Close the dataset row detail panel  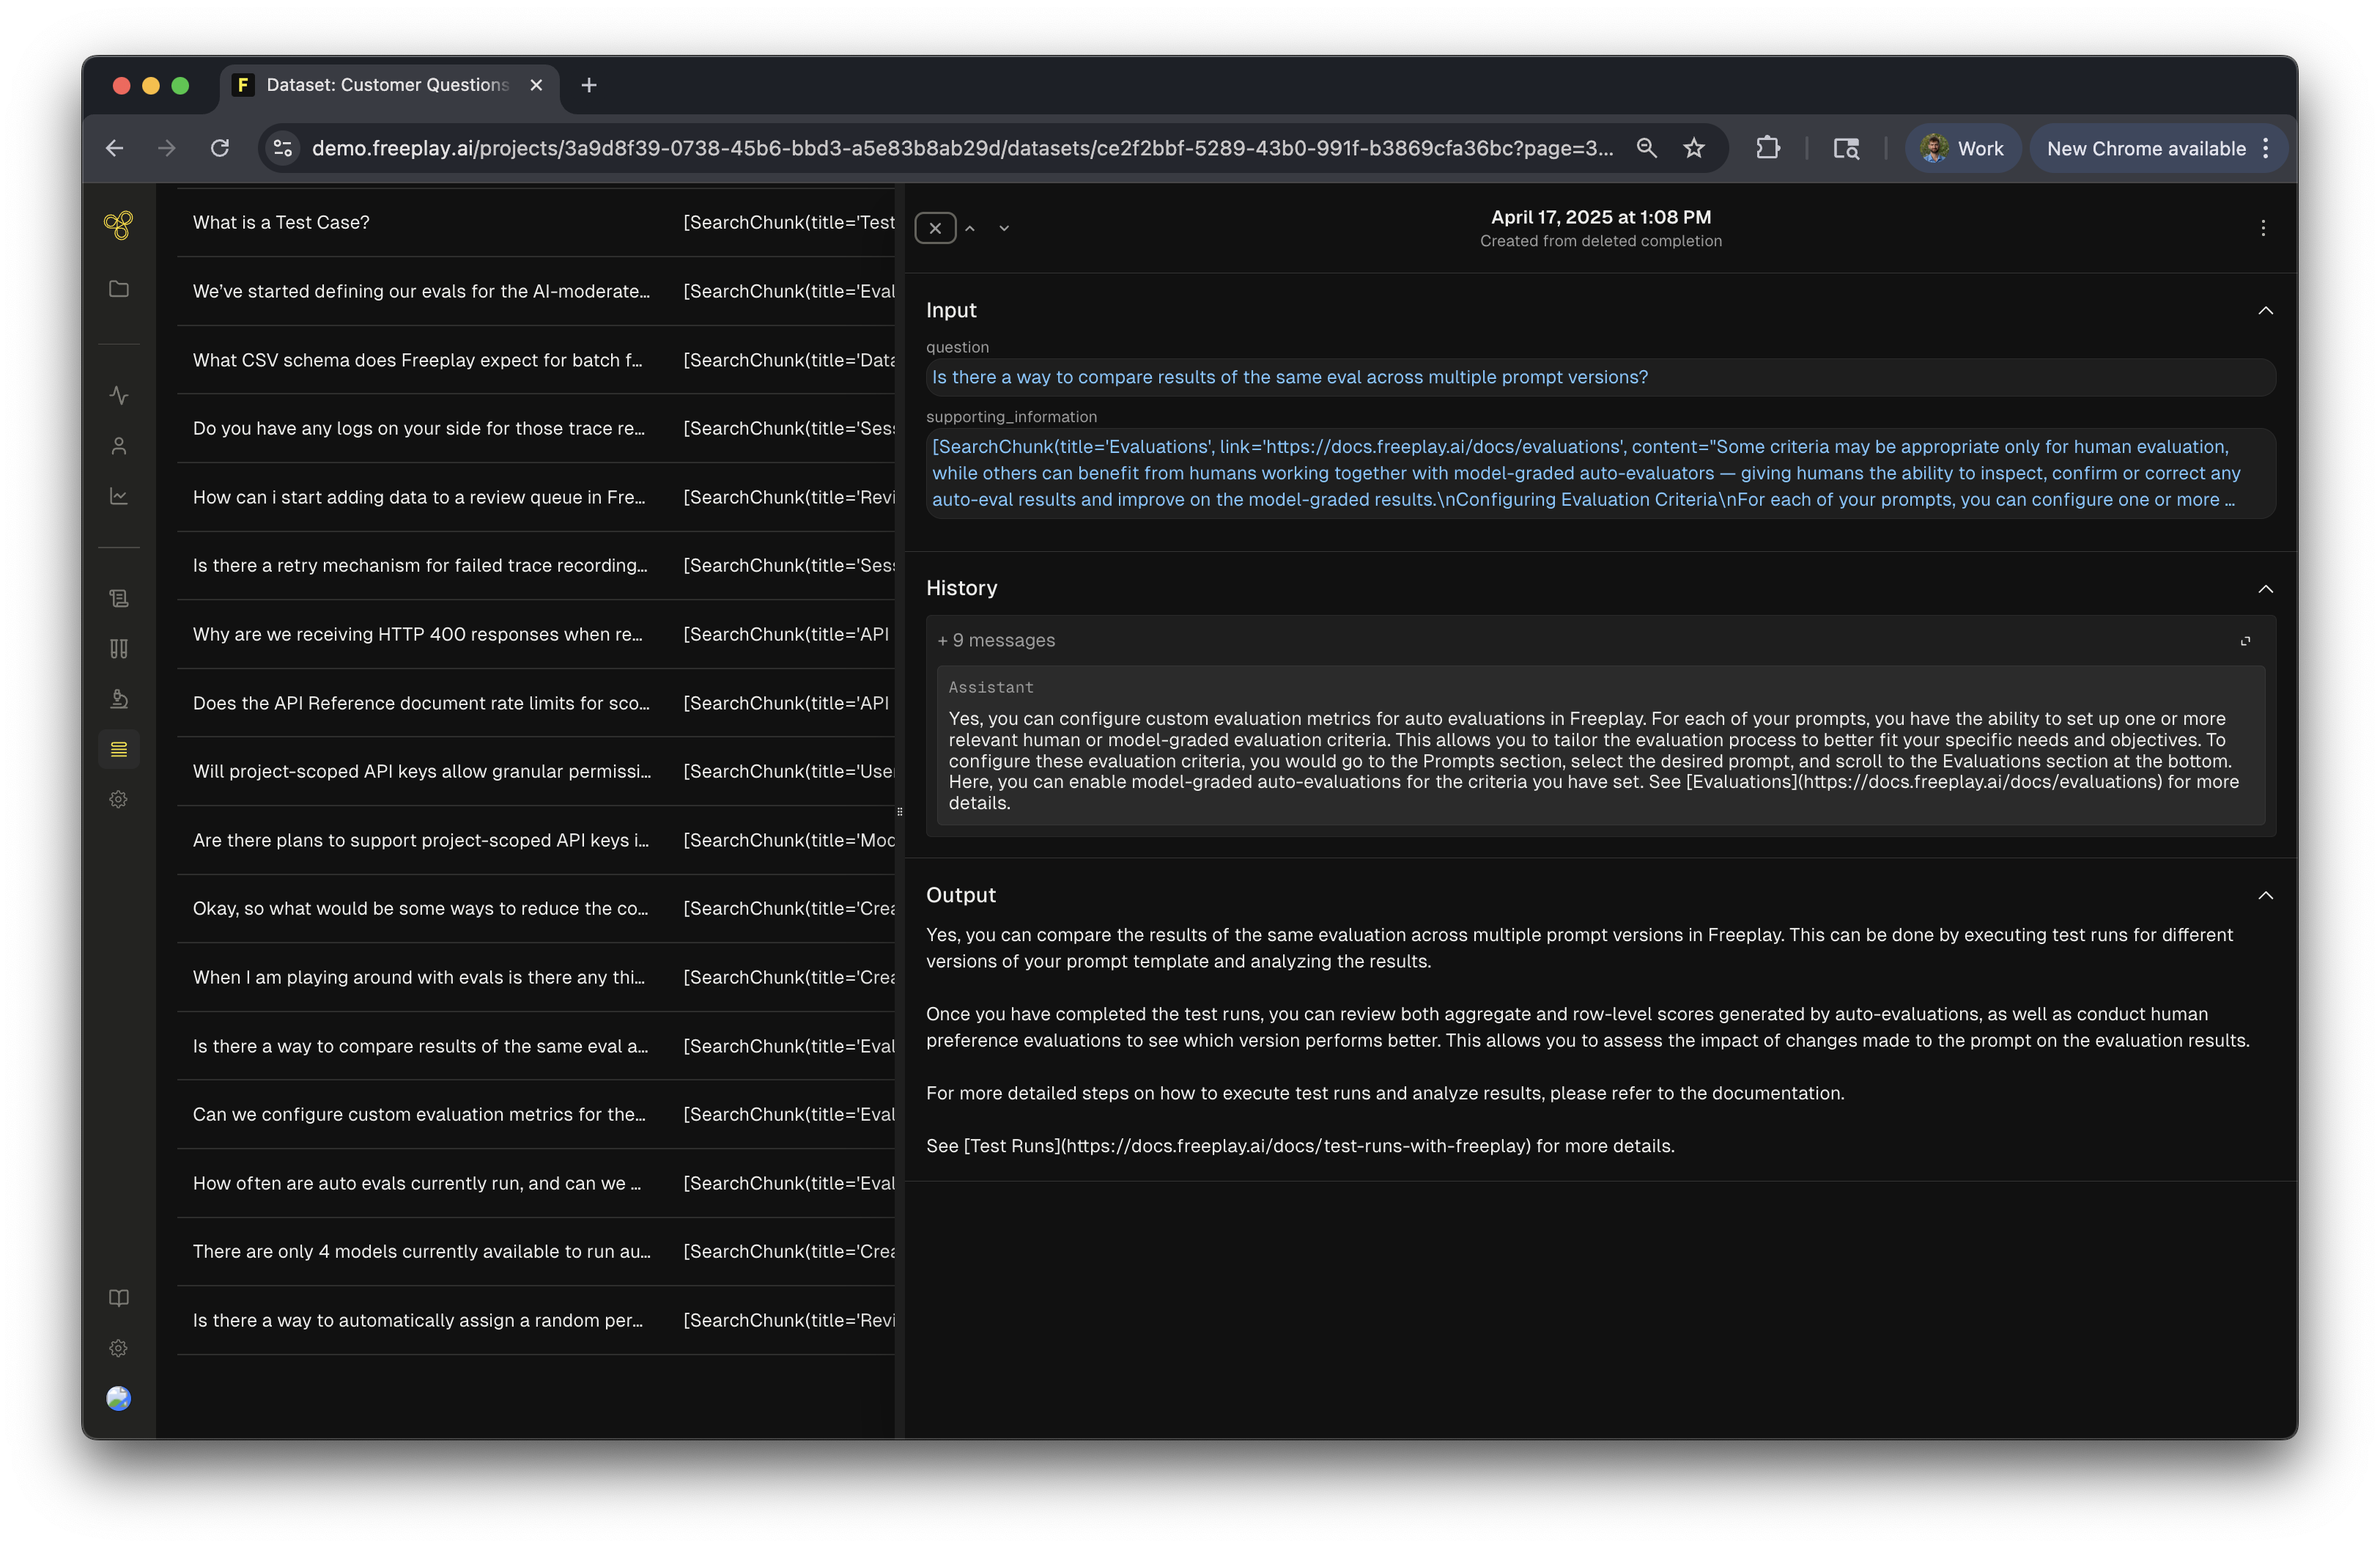click(x=935, y=228)
